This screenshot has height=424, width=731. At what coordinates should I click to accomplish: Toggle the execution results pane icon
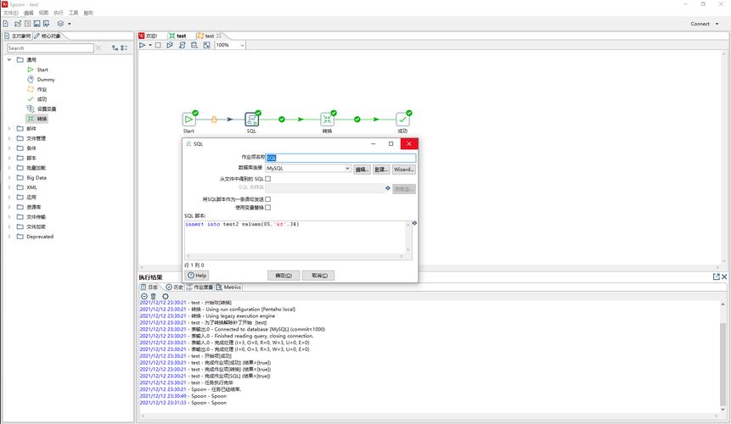pyautogui.click(x=206, y=45)
